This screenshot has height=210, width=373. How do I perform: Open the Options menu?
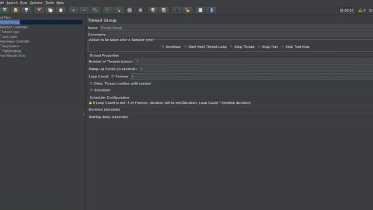pyautogui.click(x=36, y=3)
